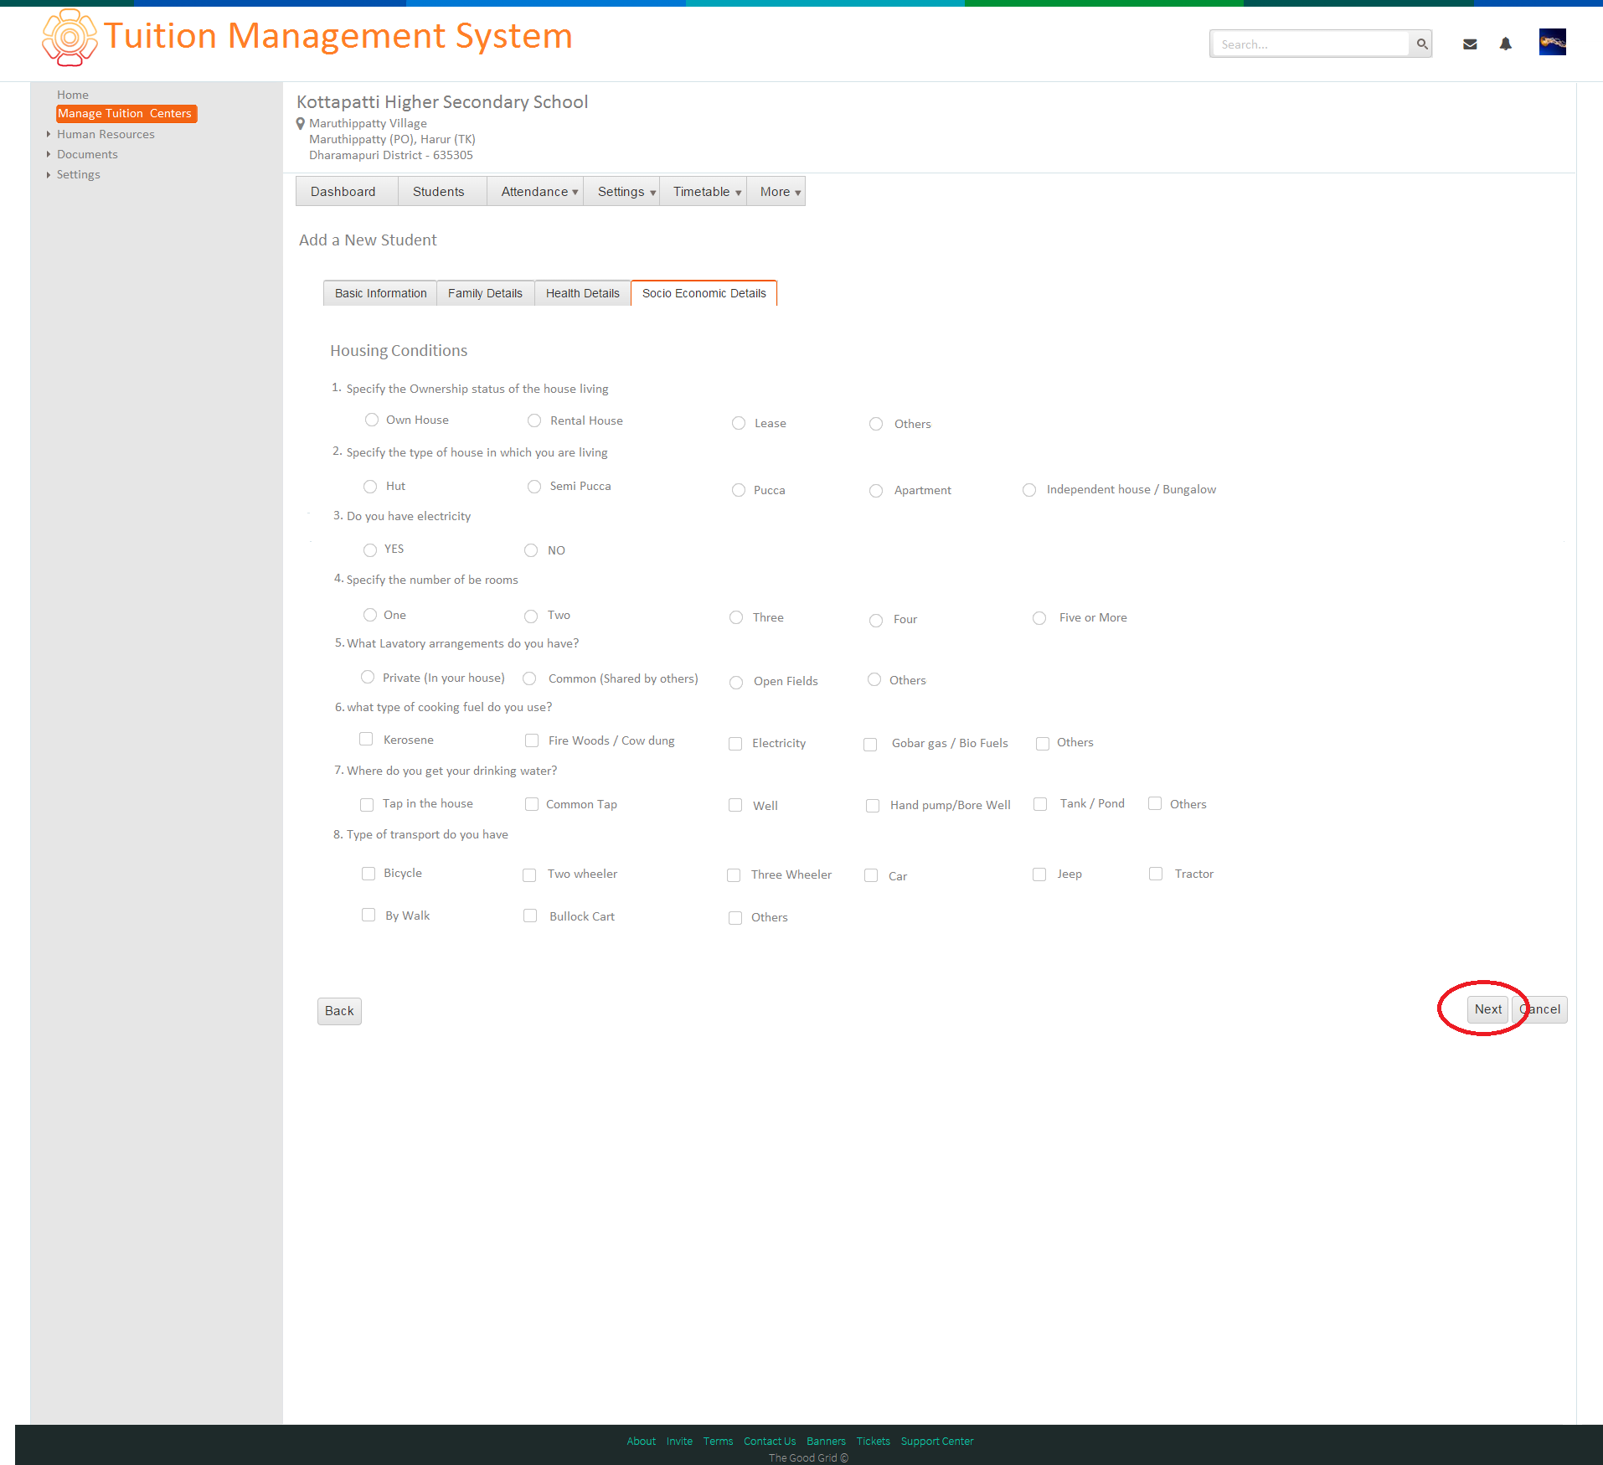This screenshot has width=1603, height=1465.
Task: Select Socio Economic Details tab
Action: pos(704,293)
